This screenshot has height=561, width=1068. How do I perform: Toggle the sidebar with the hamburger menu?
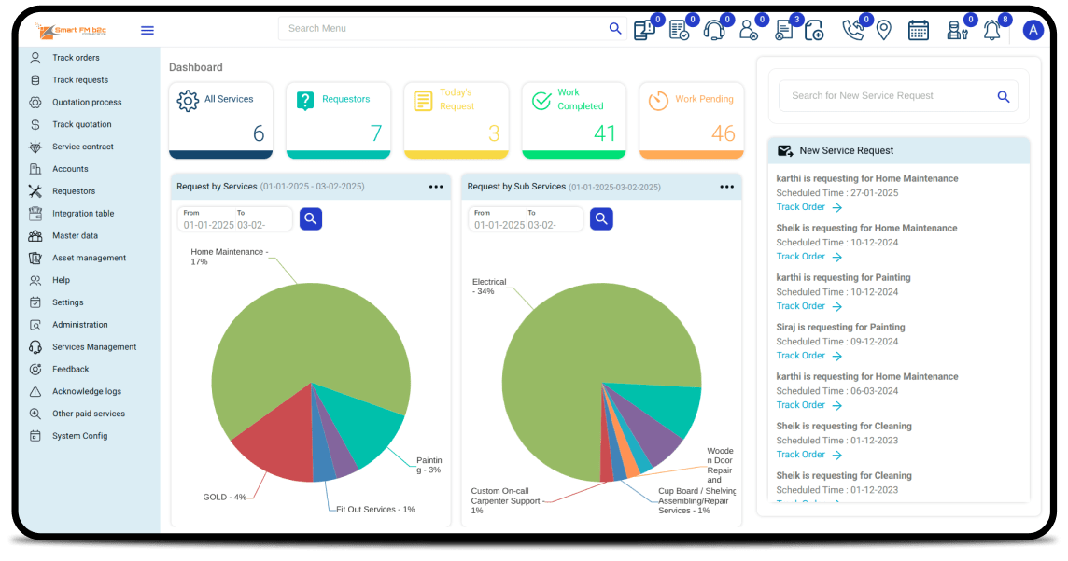tap(147, 29)
